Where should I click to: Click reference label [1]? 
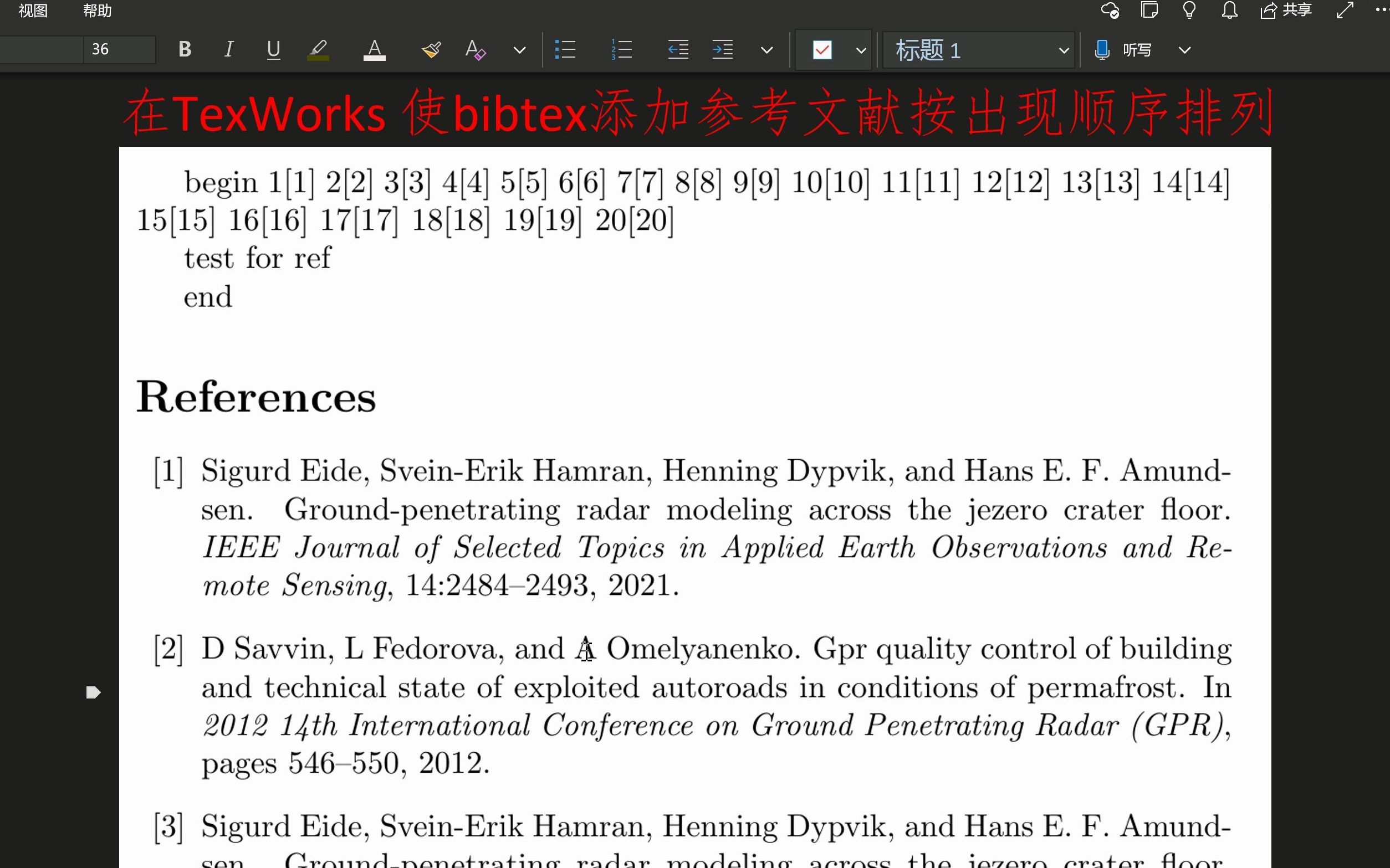(169, 471)
